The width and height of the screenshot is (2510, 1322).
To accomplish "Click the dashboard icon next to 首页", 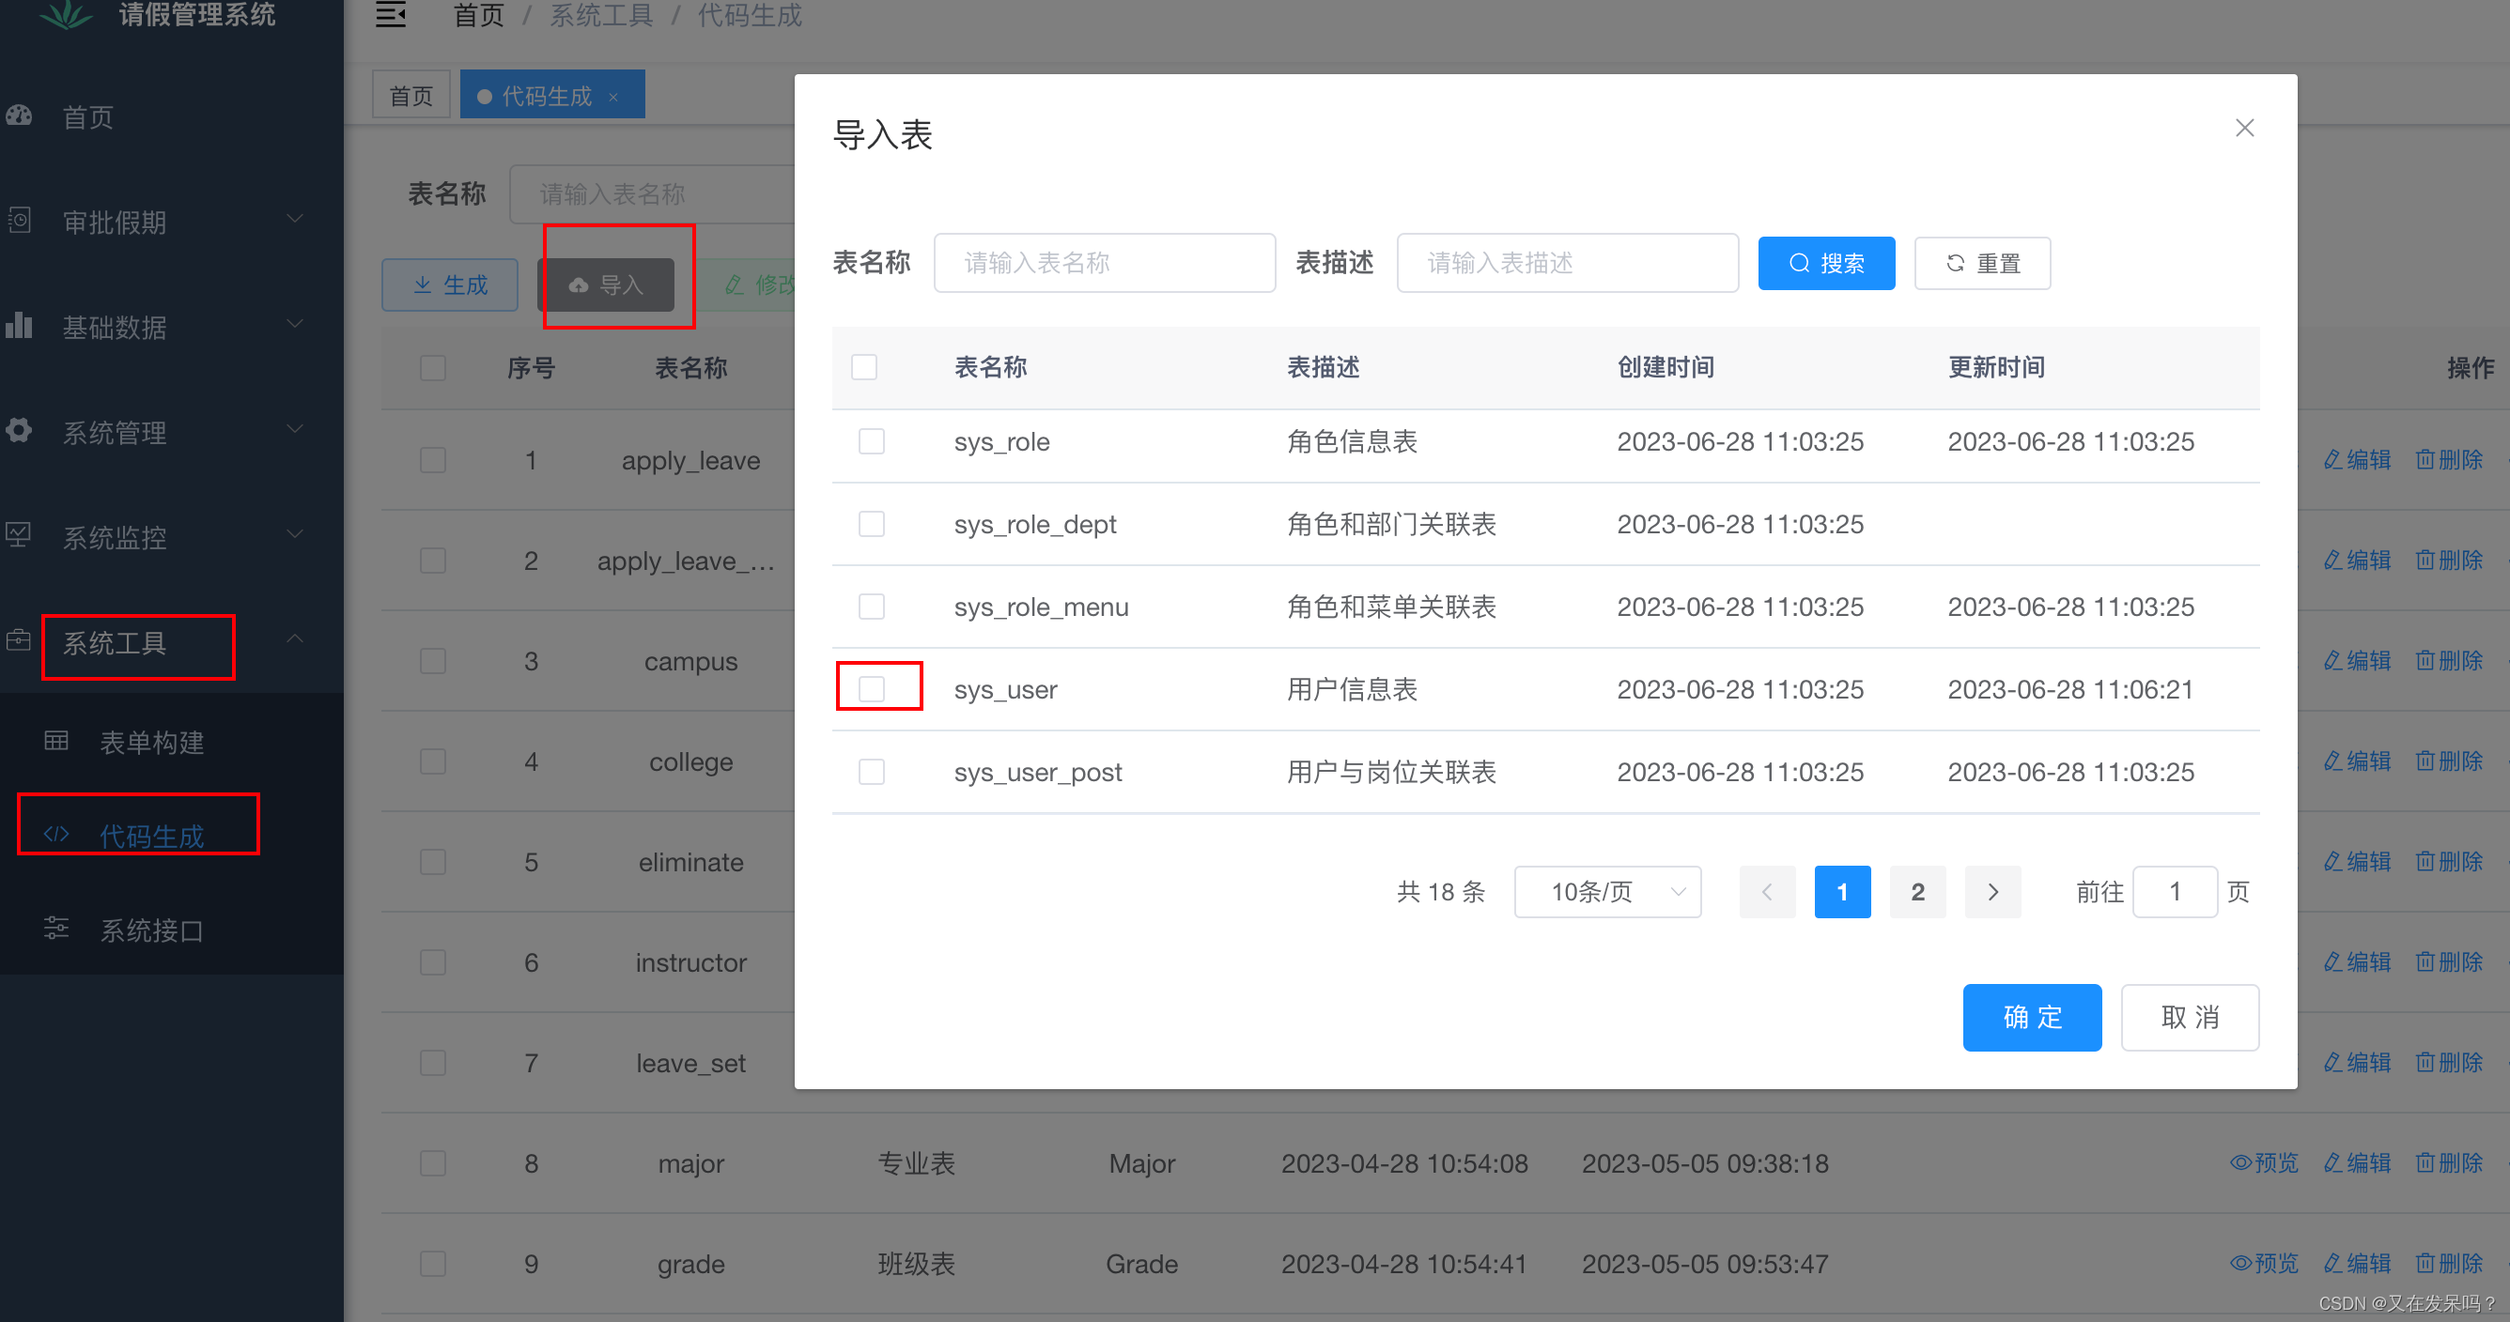I will tap(20, 115).
